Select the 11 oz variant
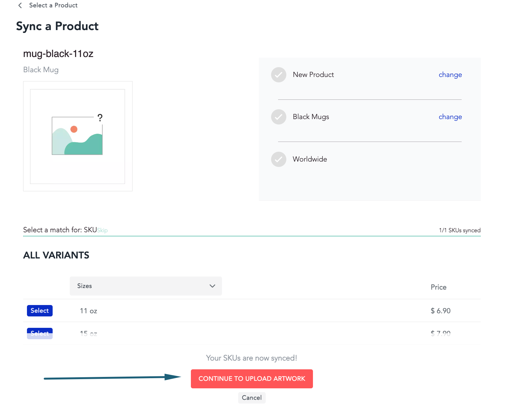 coord(40,311)
